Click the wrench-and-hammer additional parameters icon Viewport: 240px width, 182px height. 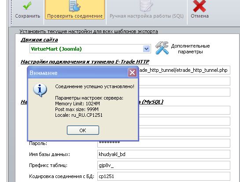pos(162,48)
